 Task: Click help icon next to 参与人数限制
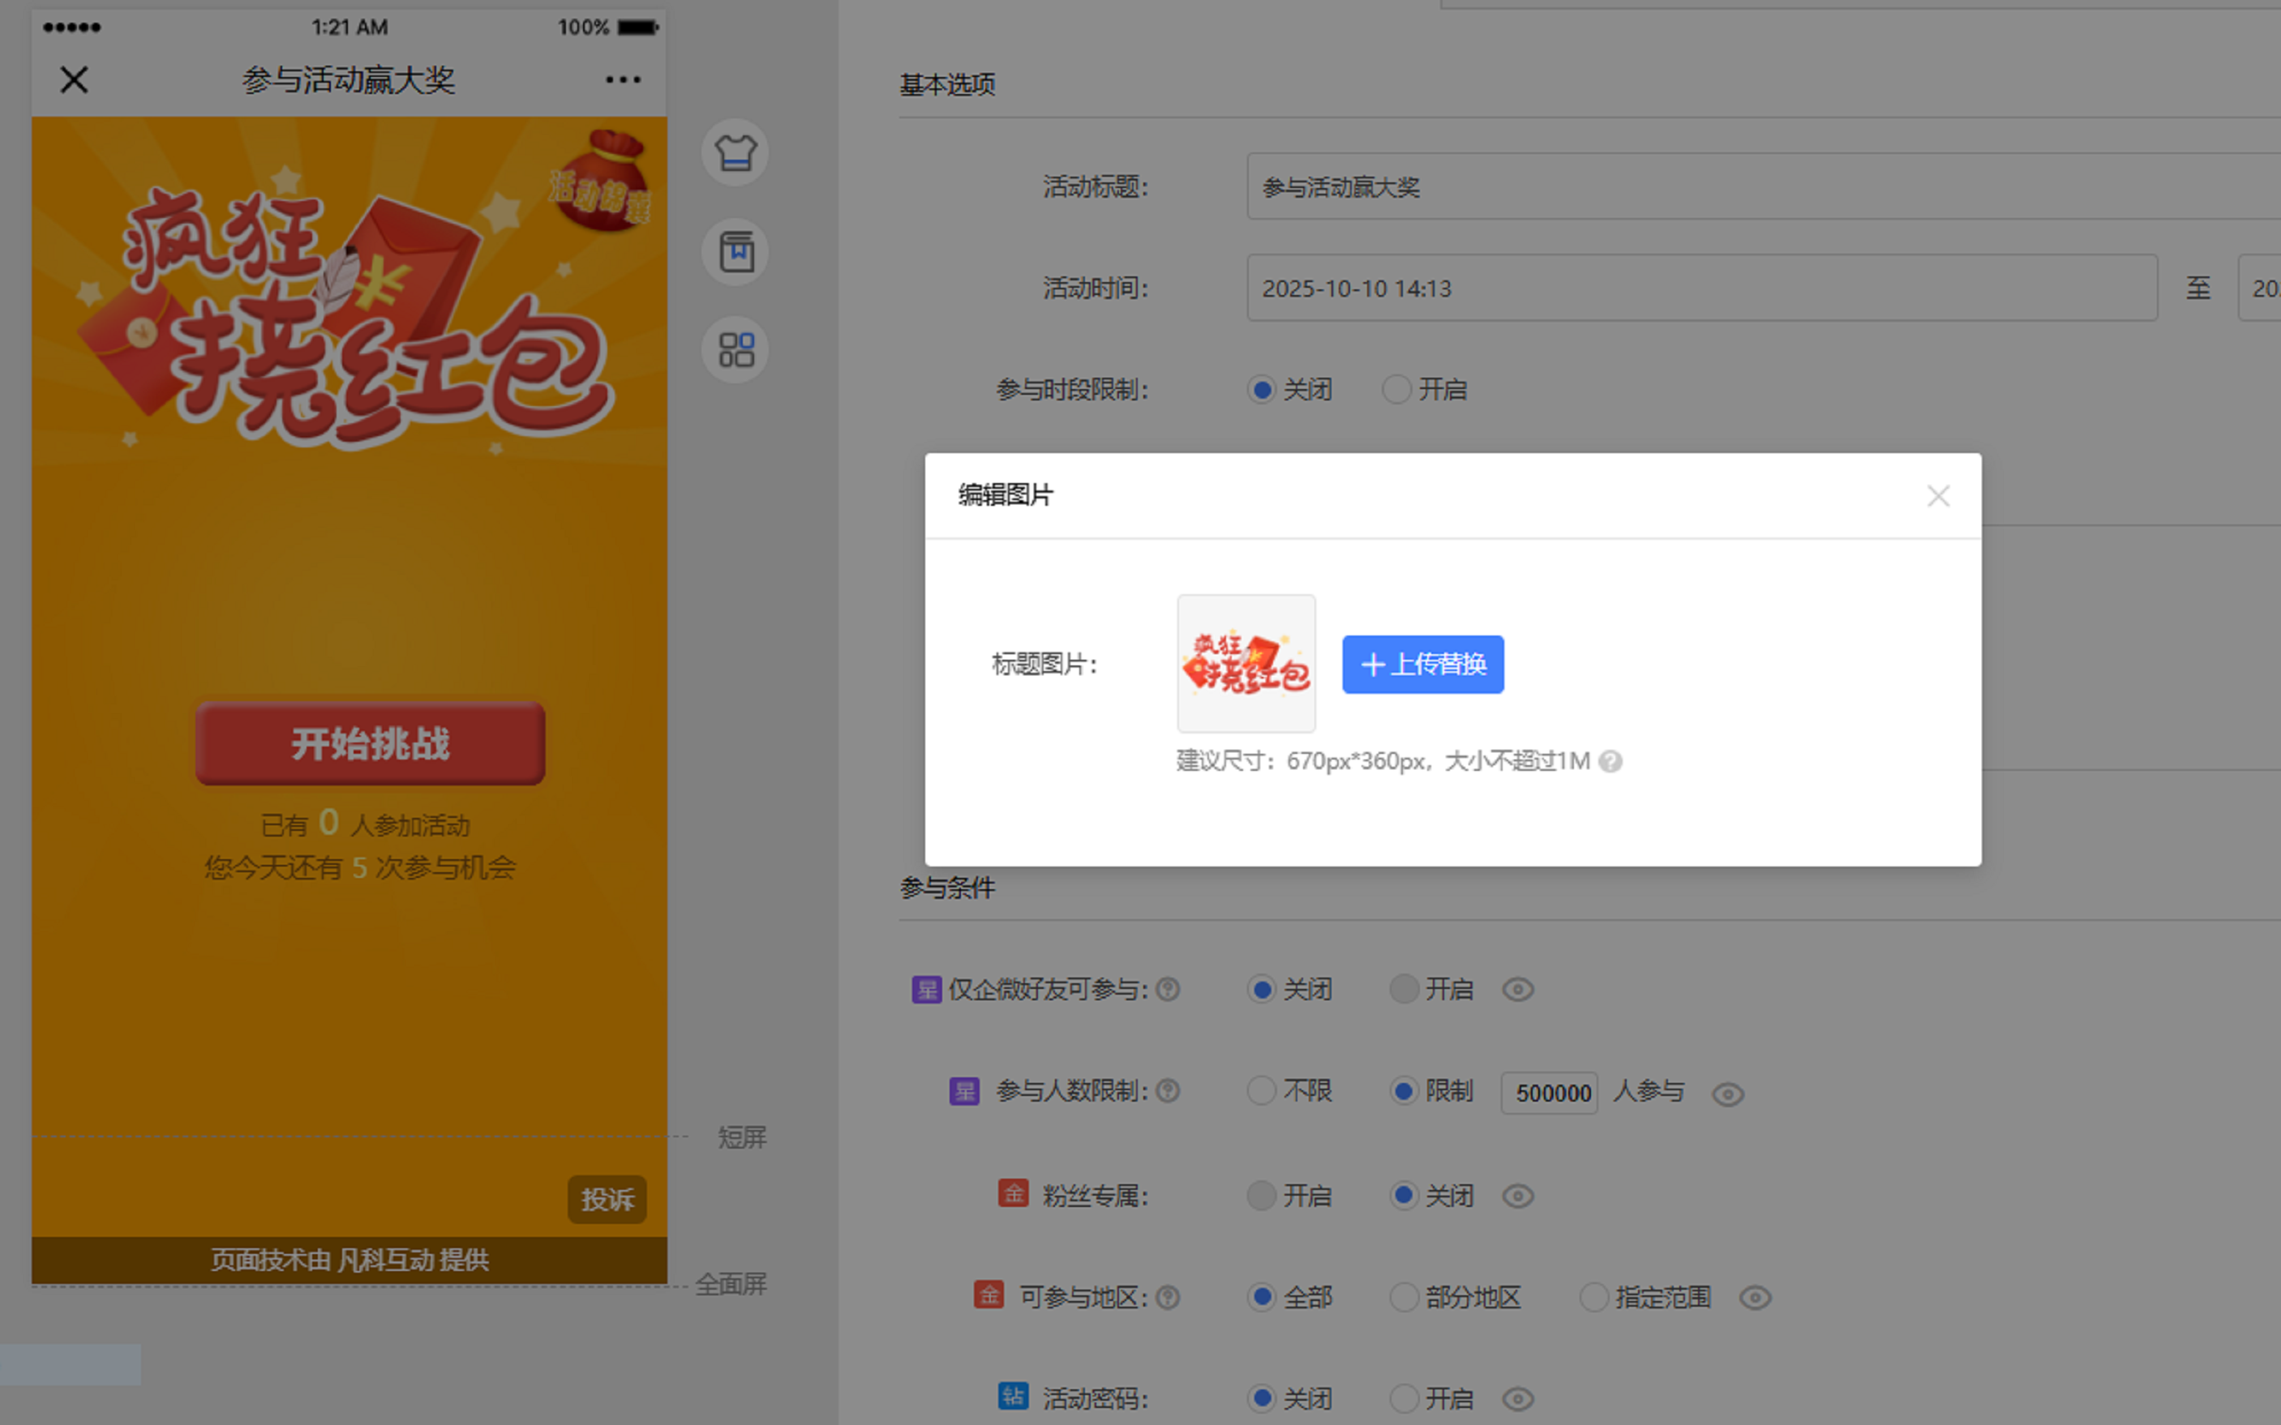click(1168, 1091)
